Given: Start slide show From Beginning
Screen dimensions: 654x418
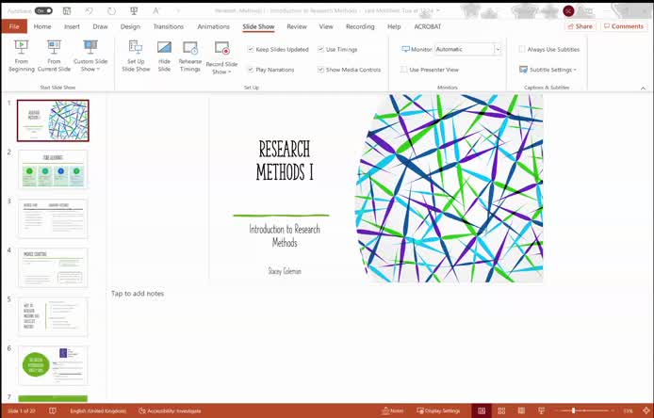Looking at the screenshot, I should [21, 56].
